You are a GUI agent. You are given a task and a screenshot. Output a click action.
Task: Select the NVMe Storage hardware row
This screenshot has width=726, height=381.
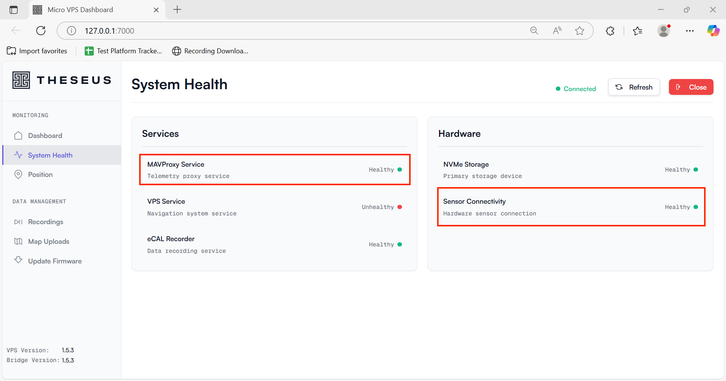[570, 170]
